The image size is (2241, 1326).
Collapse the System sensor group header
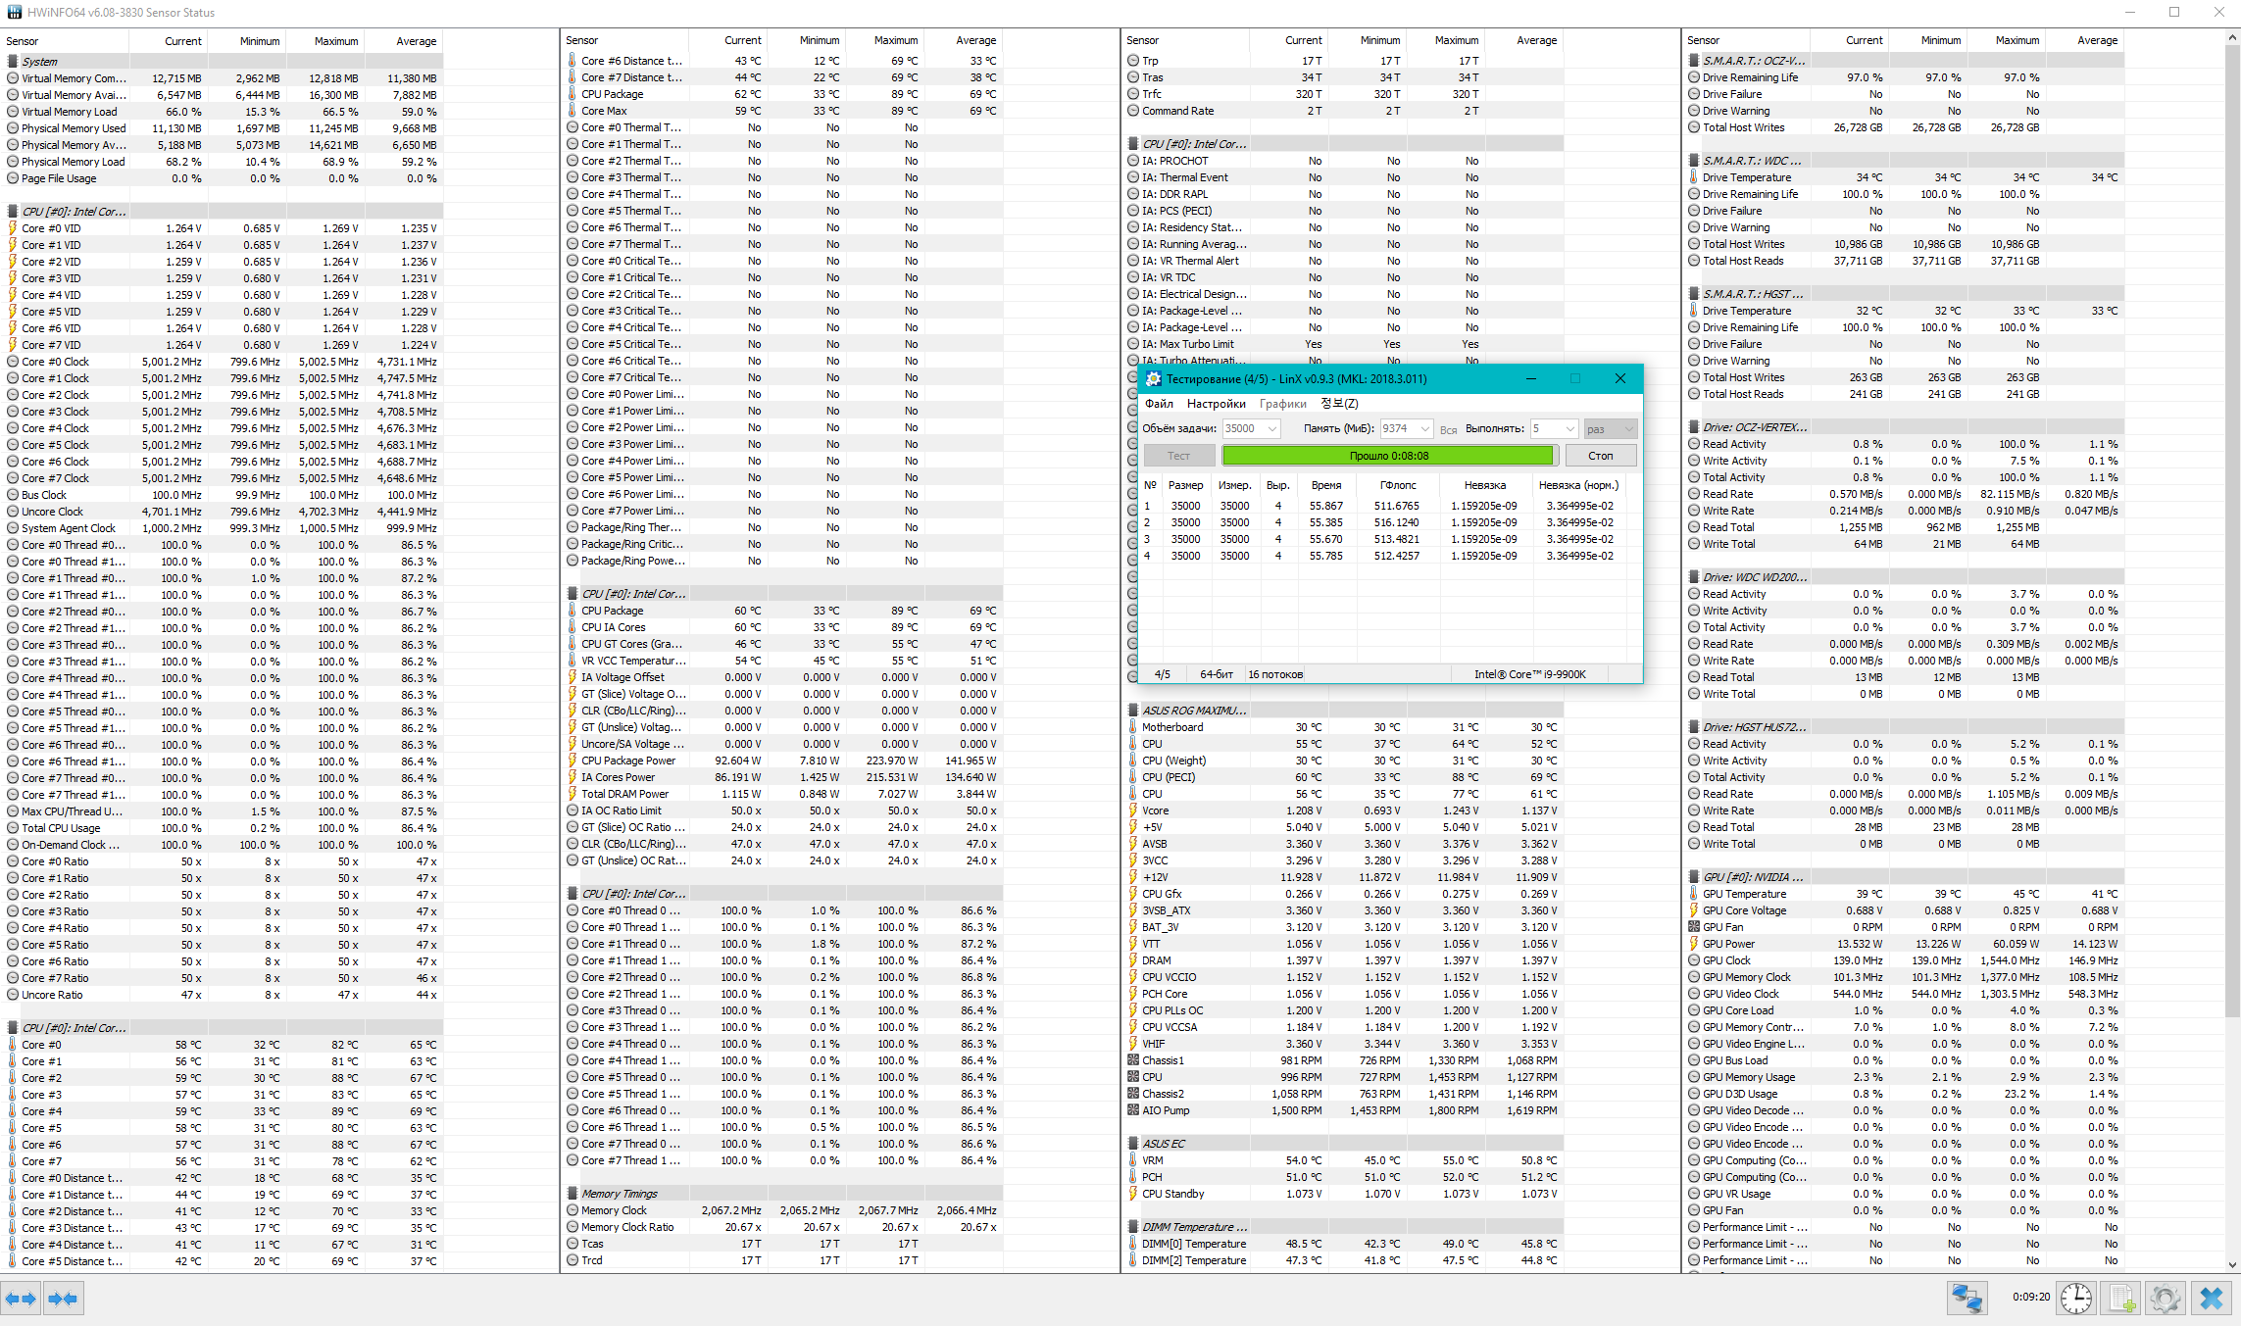pyautogui.click(x=39, y=61)
